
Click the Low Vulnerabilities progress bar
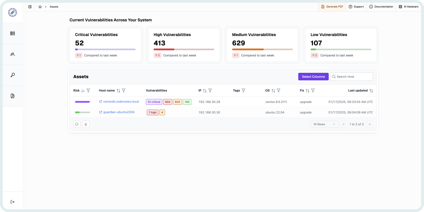[x=341, y=49]
